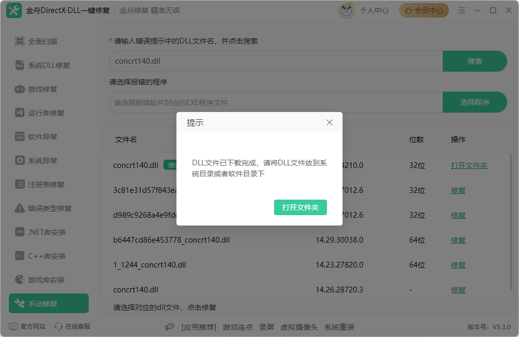The width and height of the screenshot is (519, 337).
Task: Click the 操作 column header
Action: click(x=458, y=139)
